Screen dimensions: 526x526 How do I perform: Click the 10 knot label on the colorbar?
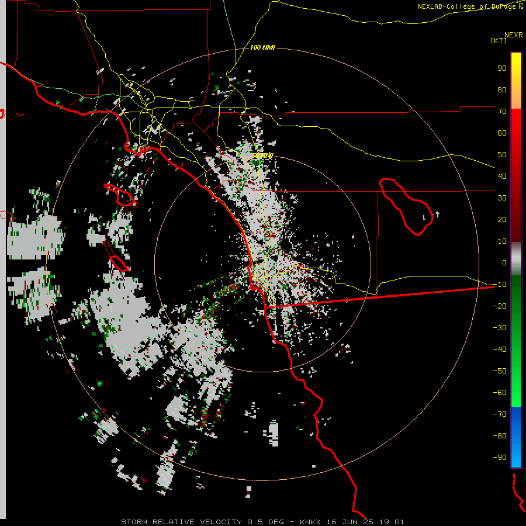[x=502, y=241]
